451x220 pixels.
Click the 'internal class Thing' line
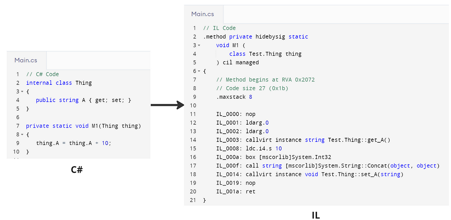[59, 83]
